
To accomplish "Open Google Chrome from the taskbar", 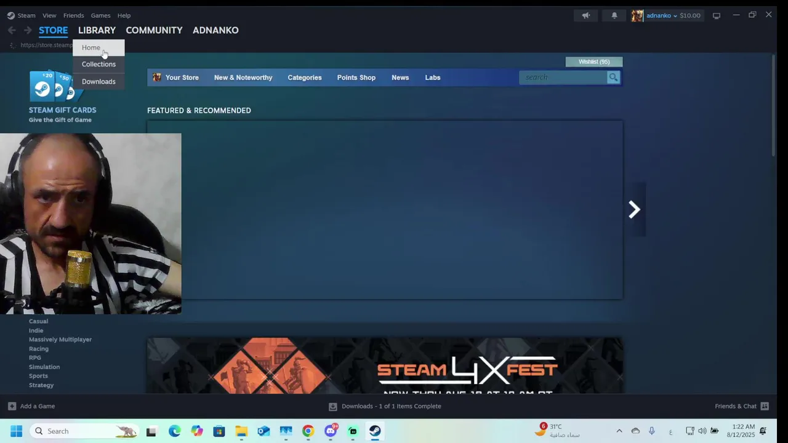I will (308, 431).
